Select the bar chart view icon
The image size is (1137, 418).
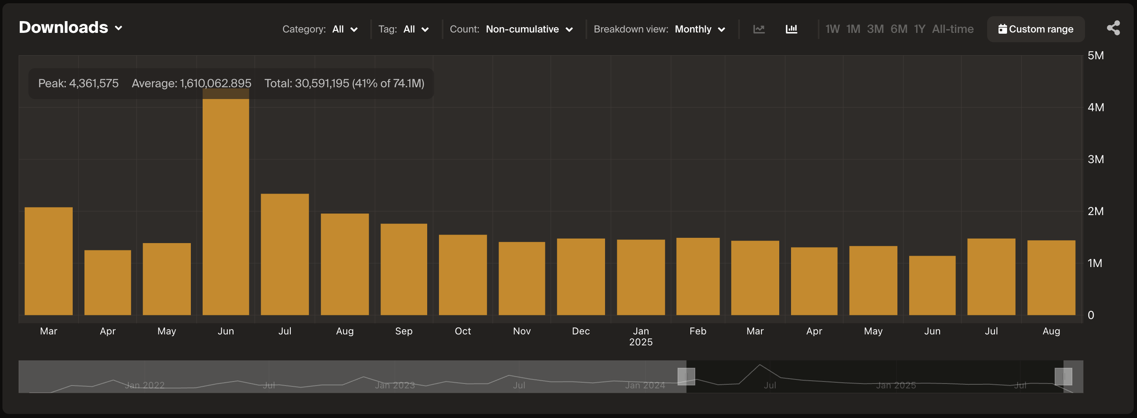791,29
